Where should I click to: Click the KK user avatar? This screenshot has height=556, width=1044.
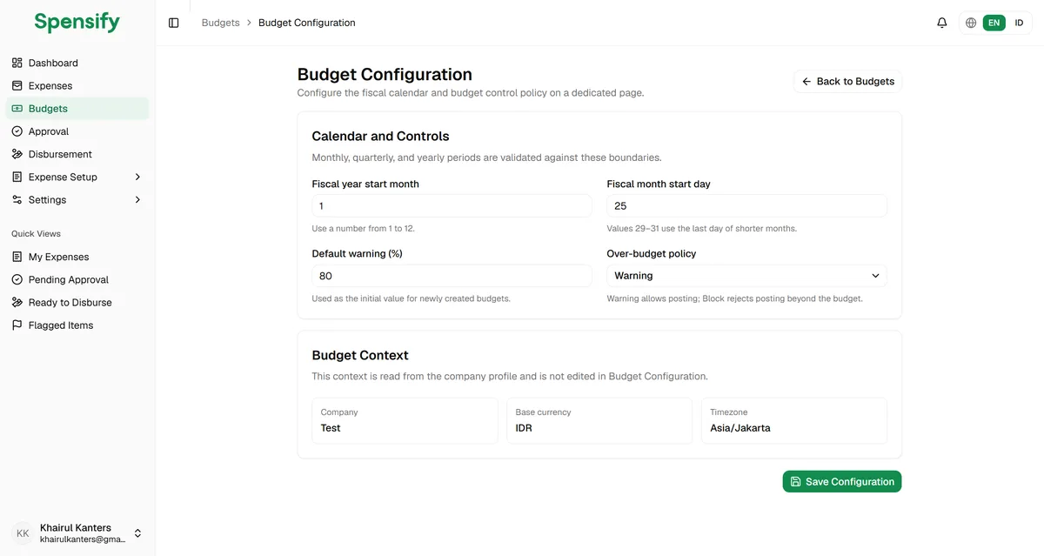(23, 533)
